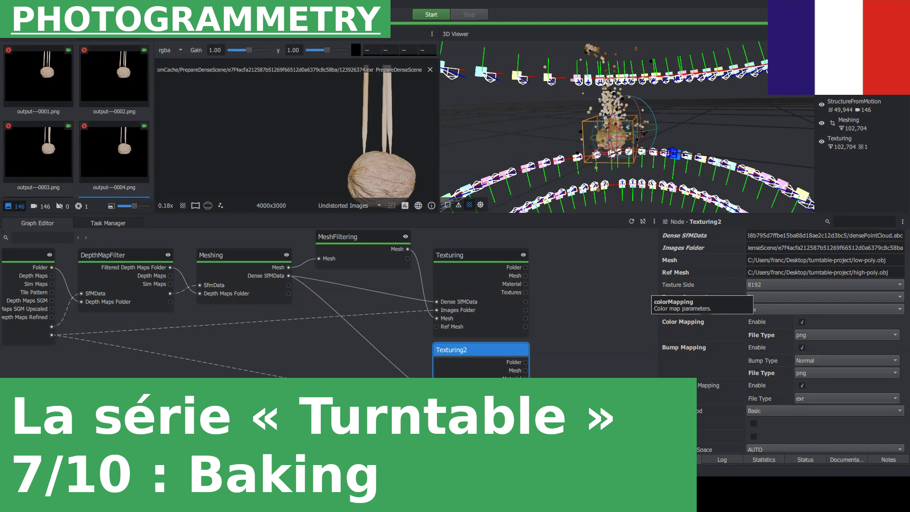The height and width of the screenshot is (512, 910).
Task: Toggle the panorama viewer sphere icon
Action: coord(208,206)
